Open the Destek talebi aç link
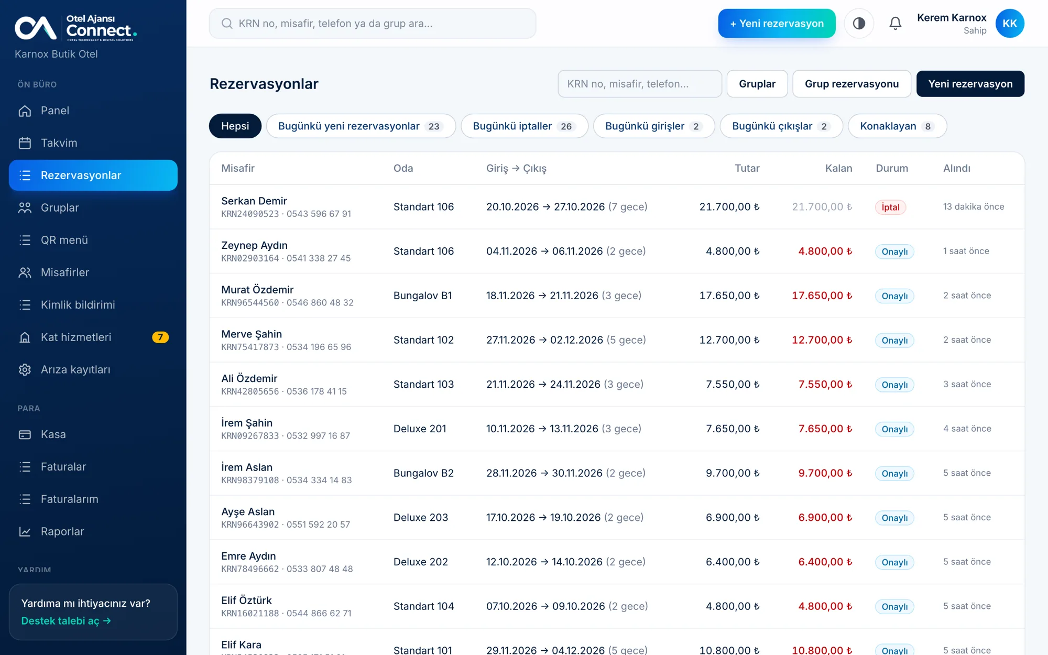The width and height of the screenshot is (1048, 655). tap(66, 621)
